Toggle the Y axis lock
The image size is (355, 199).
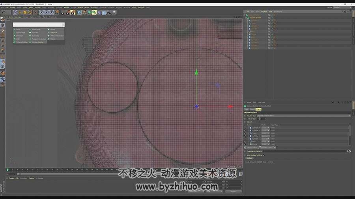coord(47,13)
